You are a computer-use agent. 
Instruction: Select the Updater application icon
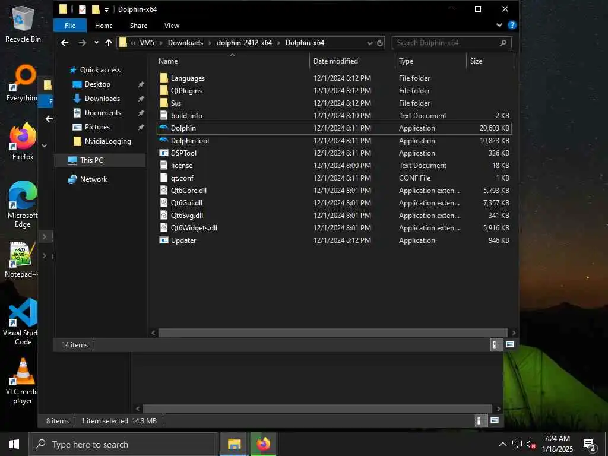[164, 240]
